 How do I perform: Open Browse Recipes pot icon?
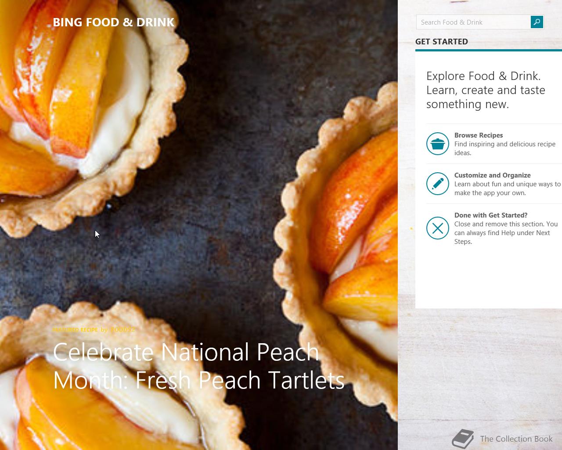point(438,144)
